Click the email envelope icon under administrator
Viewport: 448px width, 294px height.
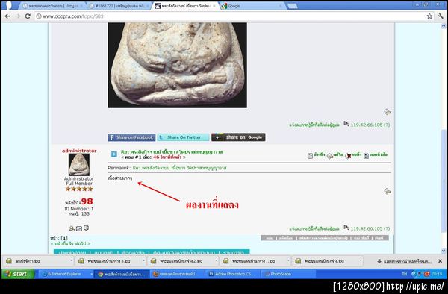79,228
